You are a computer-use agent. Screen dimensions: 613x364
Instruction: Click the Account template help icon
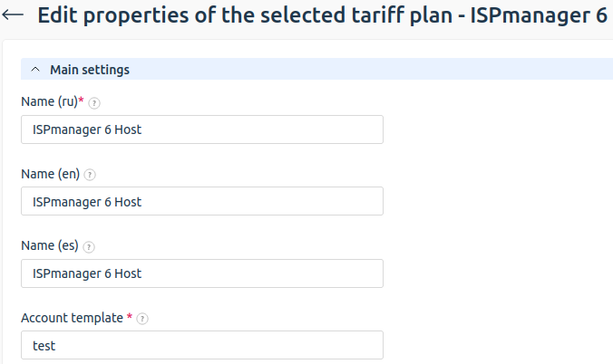point(142,319)
